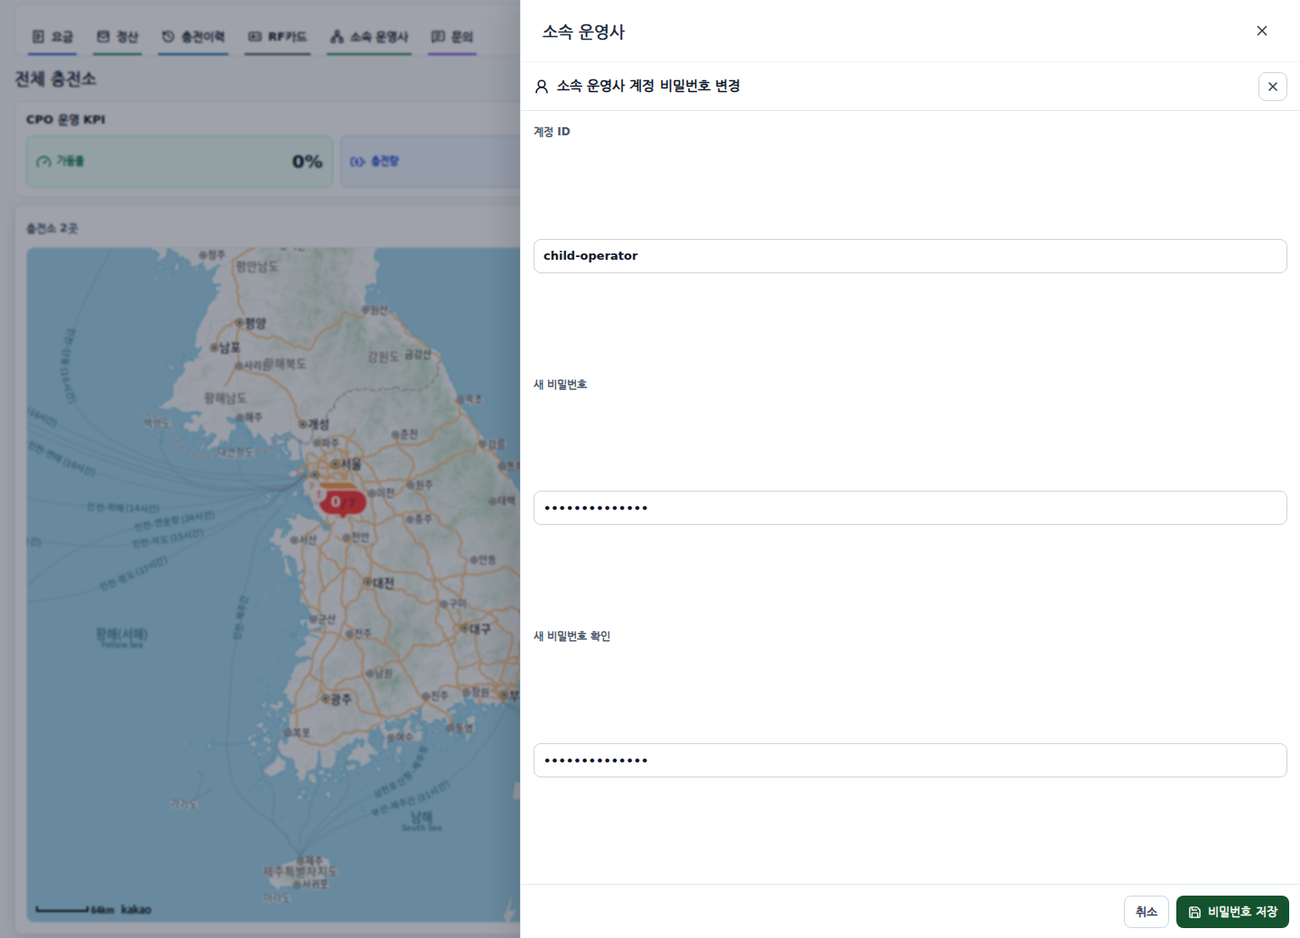Click the 새 비밀번호 확인 label
This screenshot has width=1300, height=938.
[x=572, y=636]
